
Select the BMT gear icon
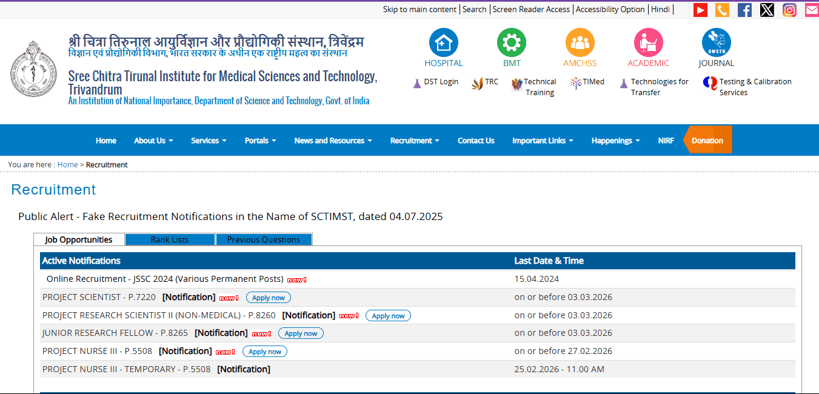pyautogui.click(x=511, y=44)
